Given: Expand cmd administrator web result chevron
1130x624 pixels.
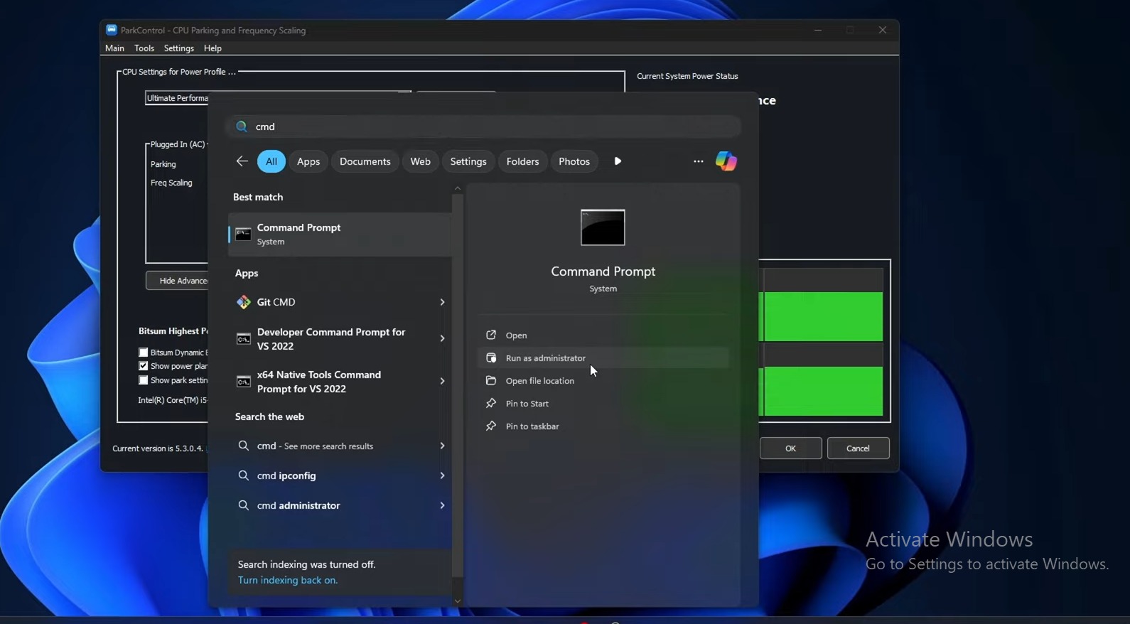Looking at the screenshot, I should pyautogui.click(x=442, y=505).
